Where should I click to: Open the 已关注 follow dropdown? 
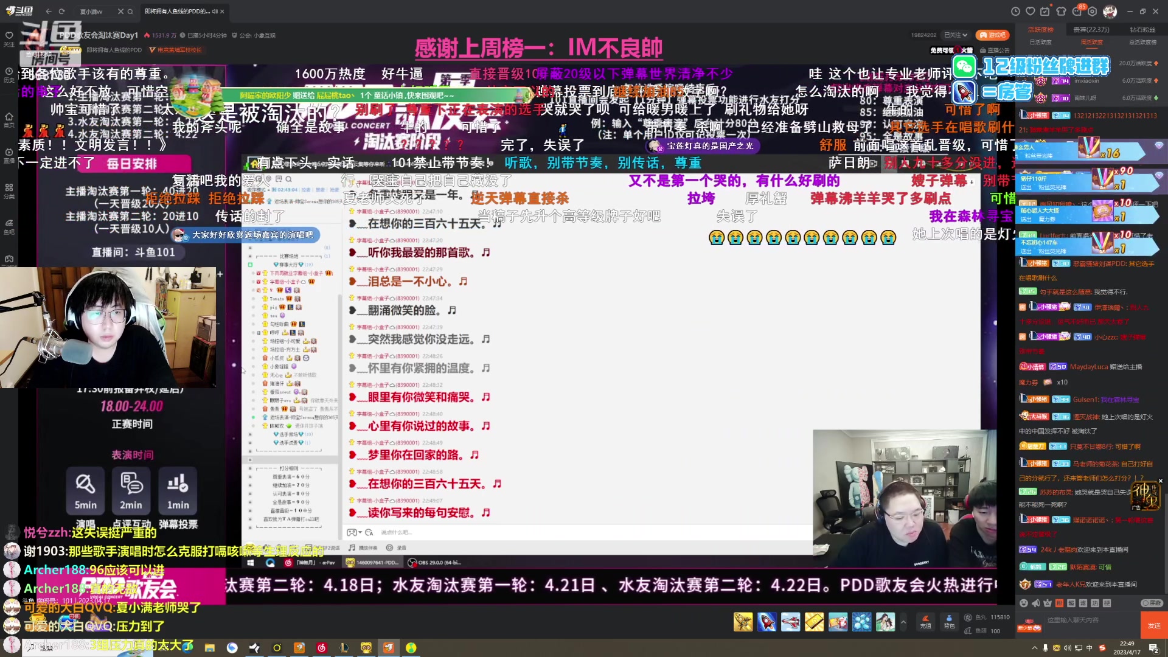click(956, 35)
